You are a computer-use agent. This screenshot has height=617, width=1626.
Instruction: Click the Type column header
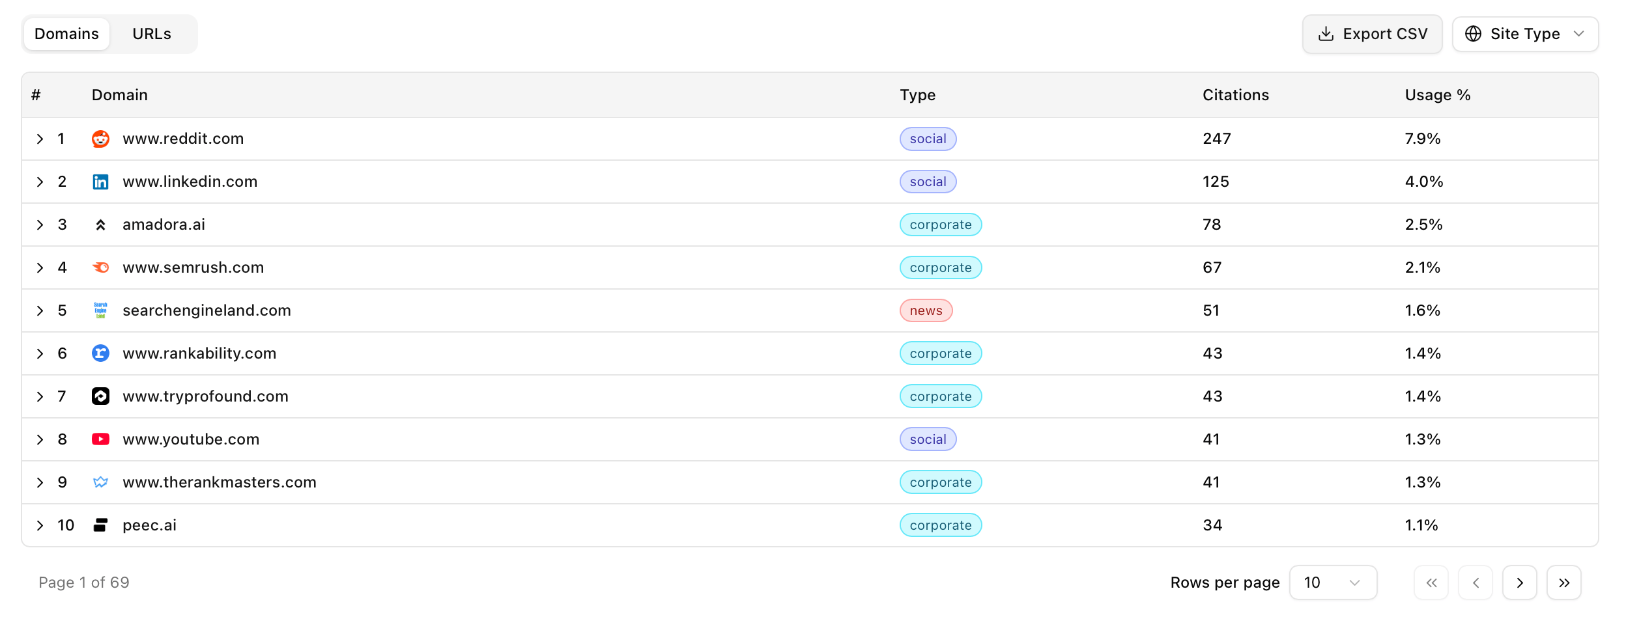[917, 95]
